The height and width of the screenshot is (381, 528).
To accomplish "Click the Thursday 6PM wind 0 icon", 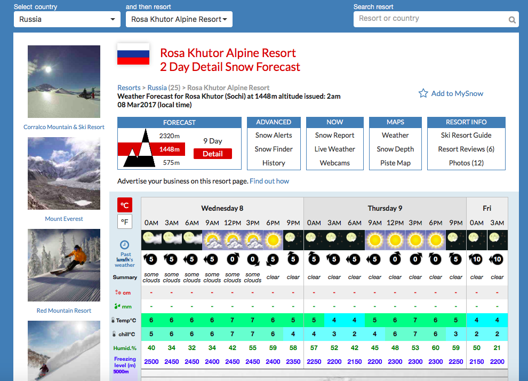I will (x=435, y=259).
